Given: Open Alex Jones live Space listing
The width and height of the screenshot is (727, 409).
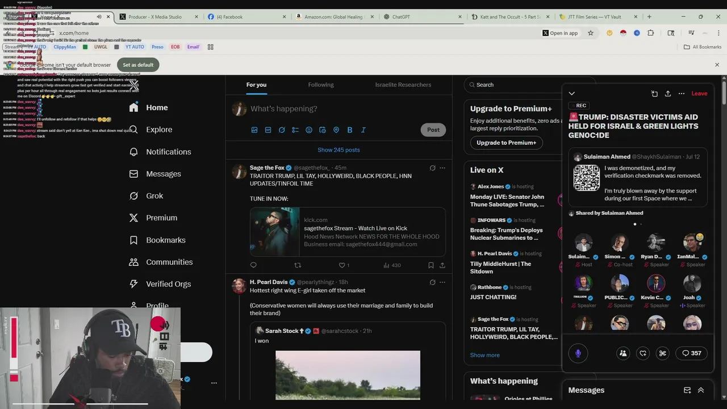Looking at the screenshot, I should click(508, 195).
